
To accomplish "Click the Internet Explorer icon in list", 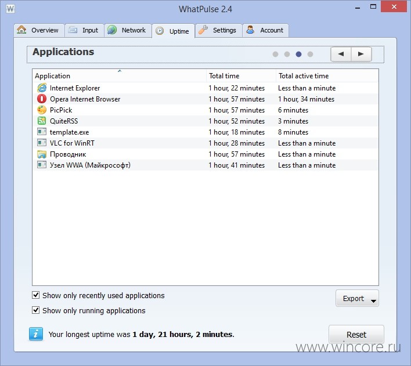I will (42, 88).
